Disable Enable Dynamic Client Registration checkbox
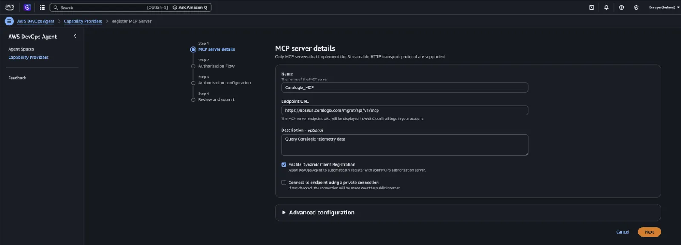 tap(284, 165)
